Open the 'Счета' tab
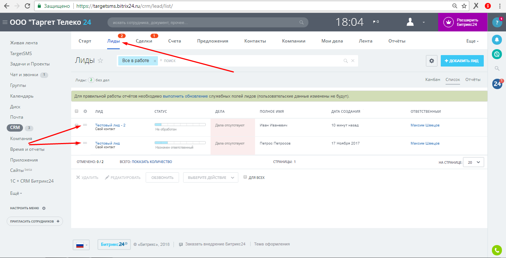The height and width of the screenshot is (258, 506). [175, 41]
